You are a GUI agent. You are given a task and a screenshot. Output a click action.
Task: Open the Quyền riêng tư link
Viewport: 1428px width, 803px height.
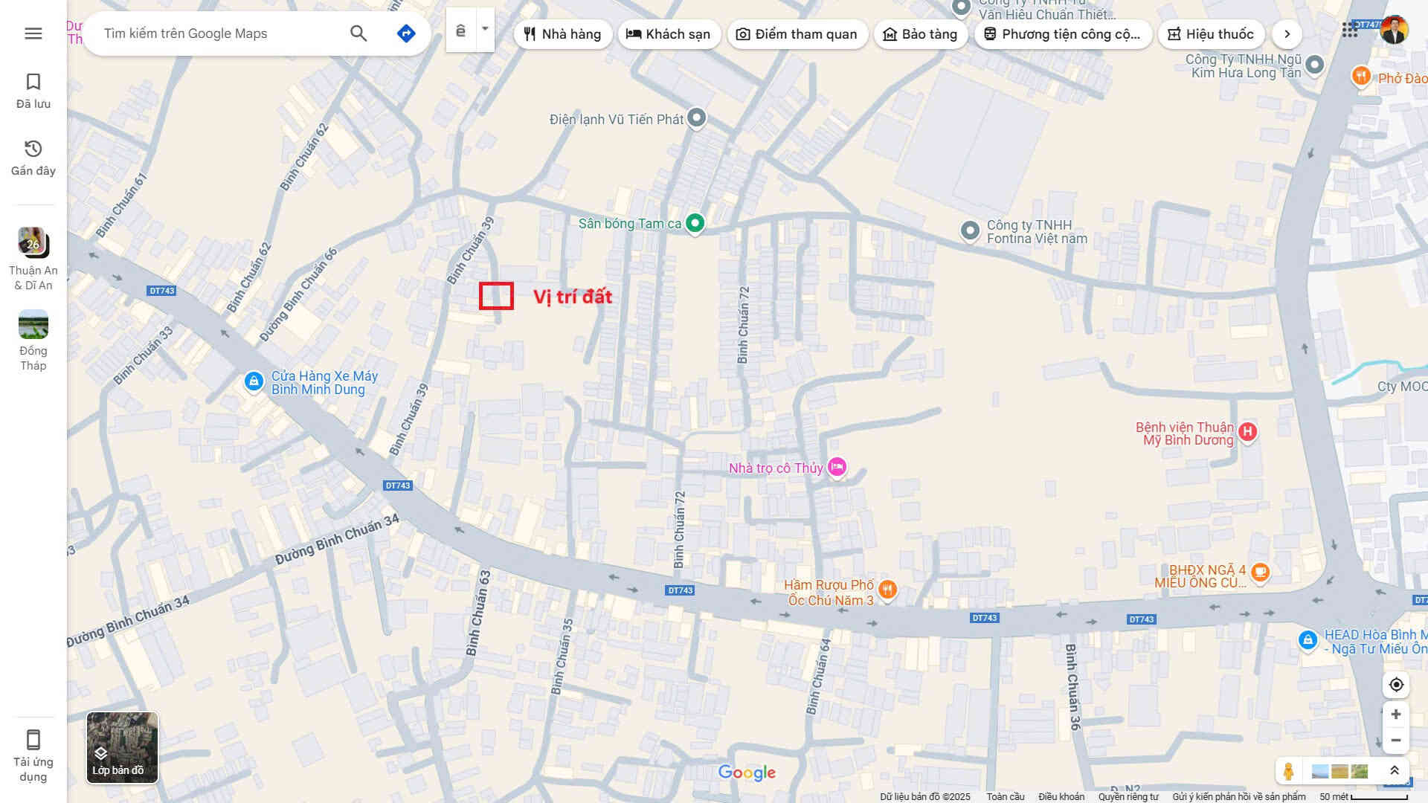pyautogui.click(x=1128, y=796)
